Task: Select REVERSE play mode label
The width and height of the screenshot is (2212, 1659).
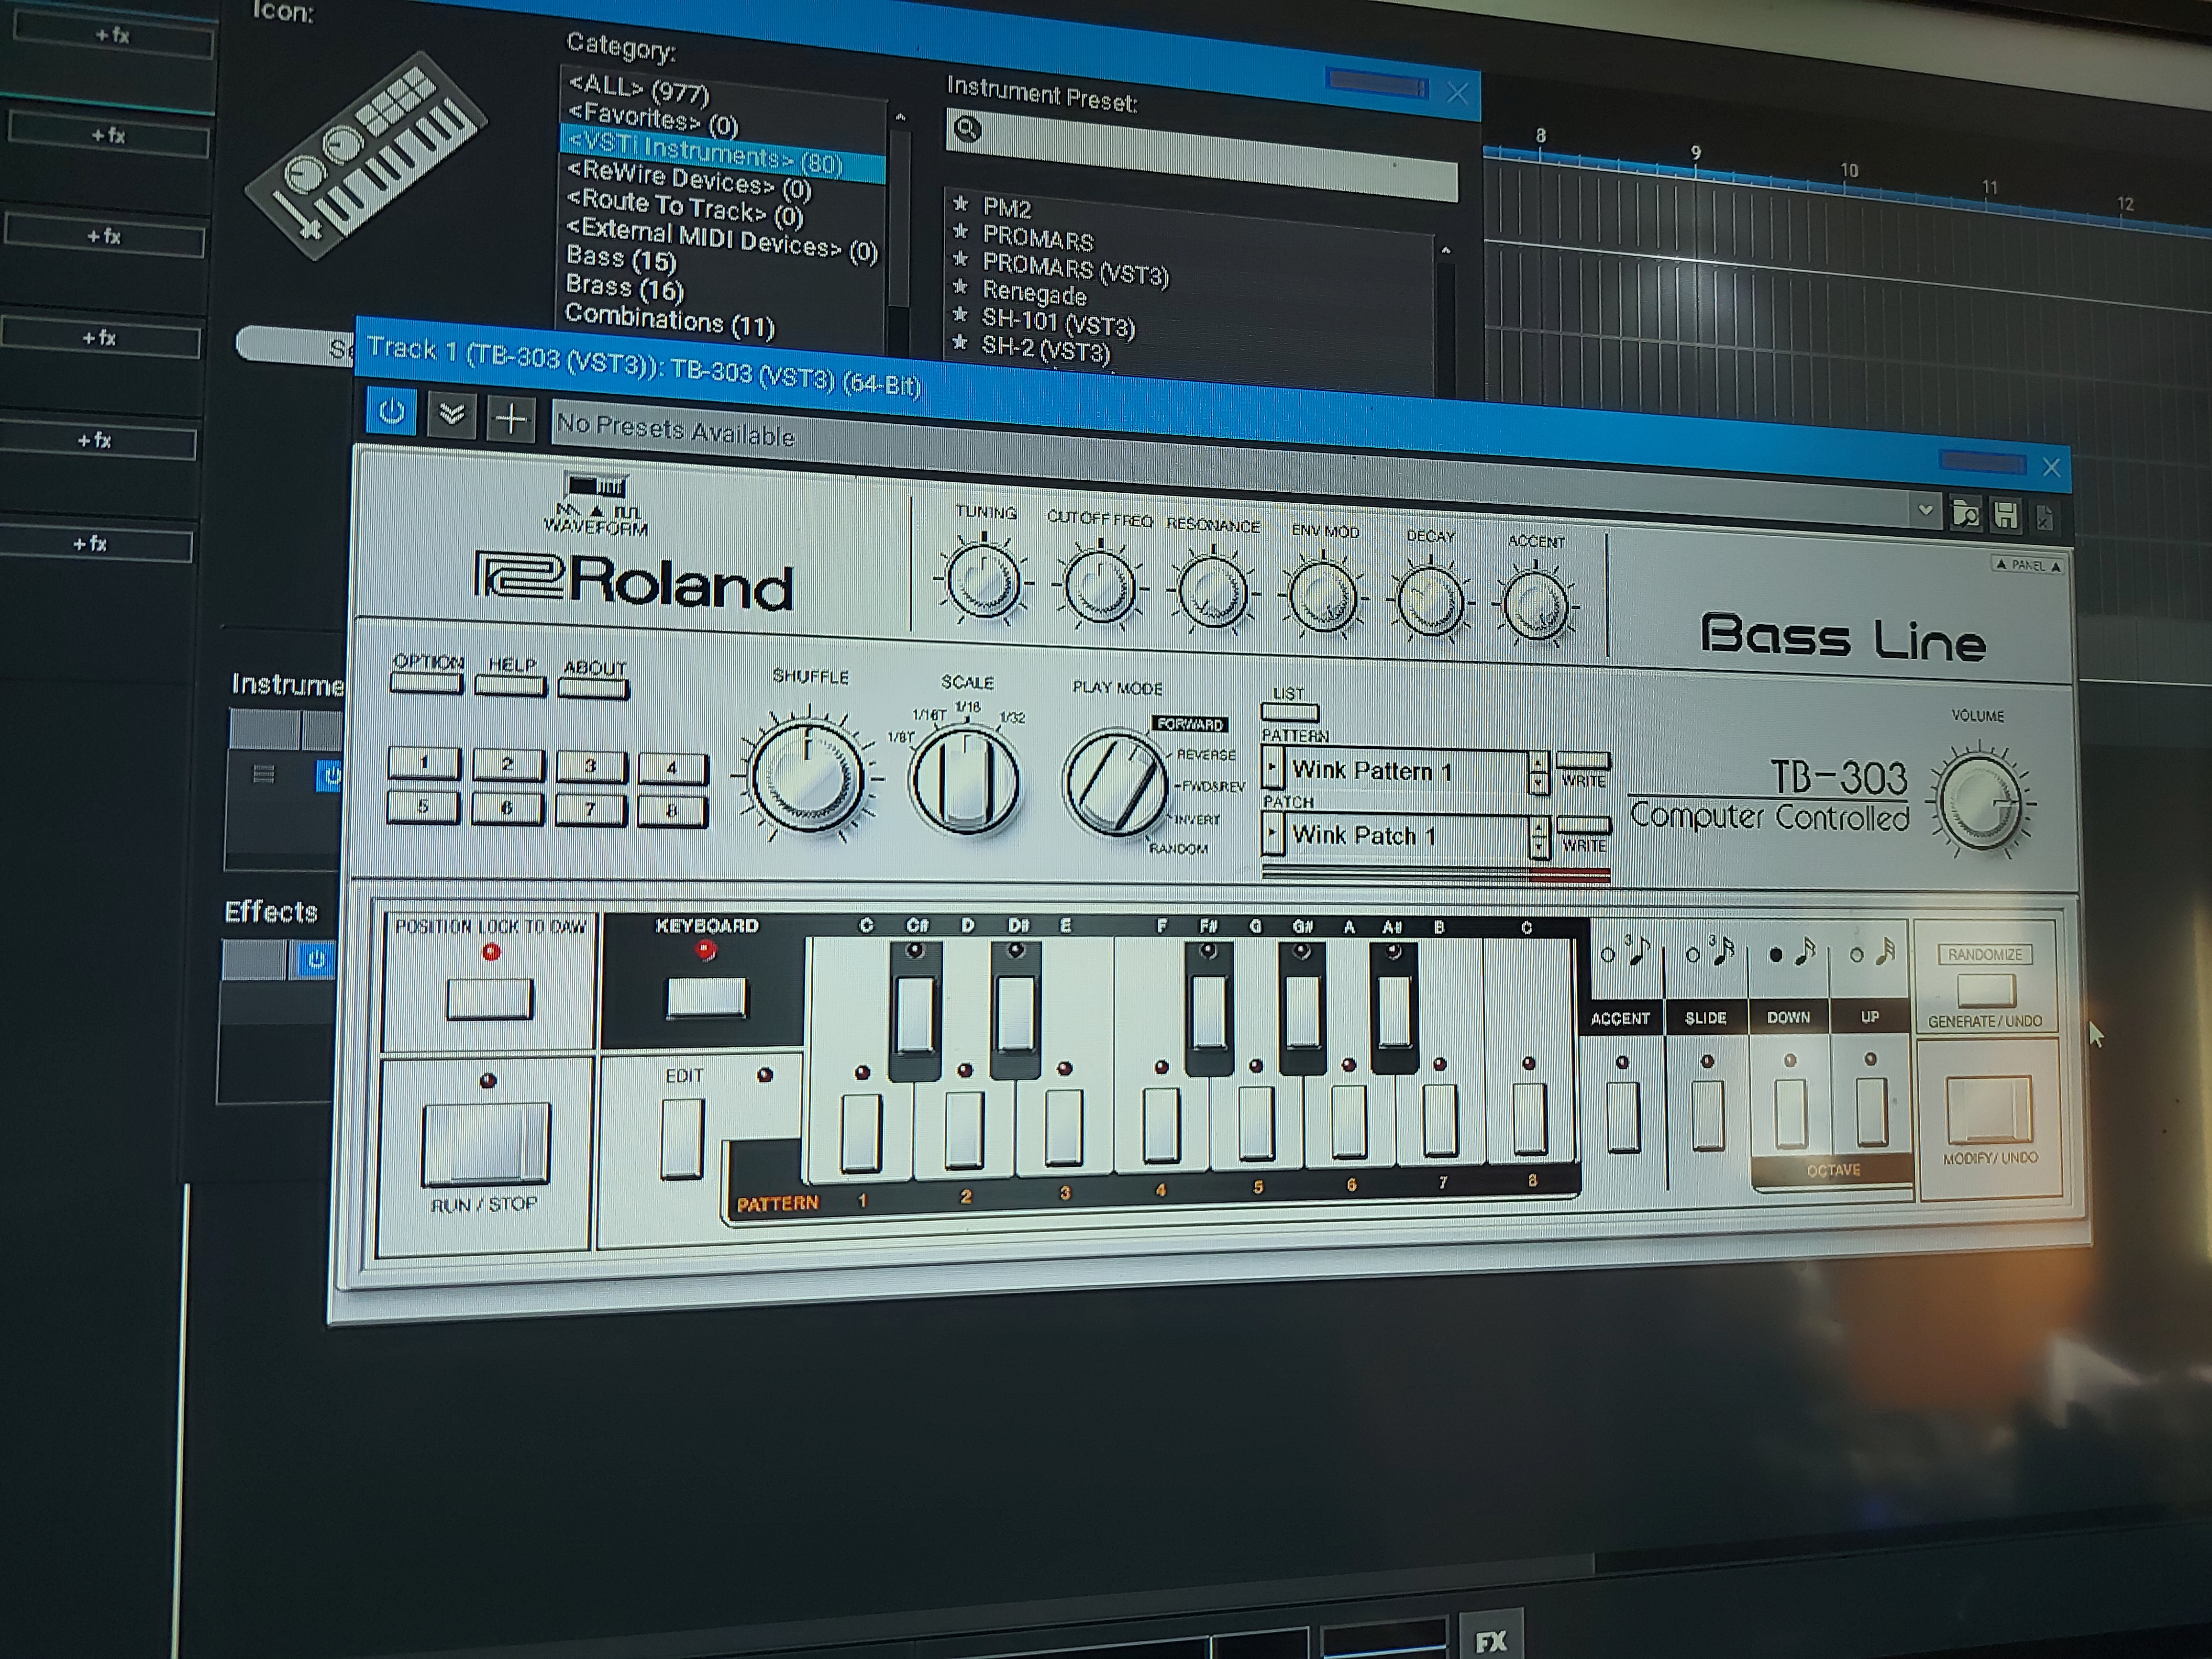Action: pos(1206,755)
